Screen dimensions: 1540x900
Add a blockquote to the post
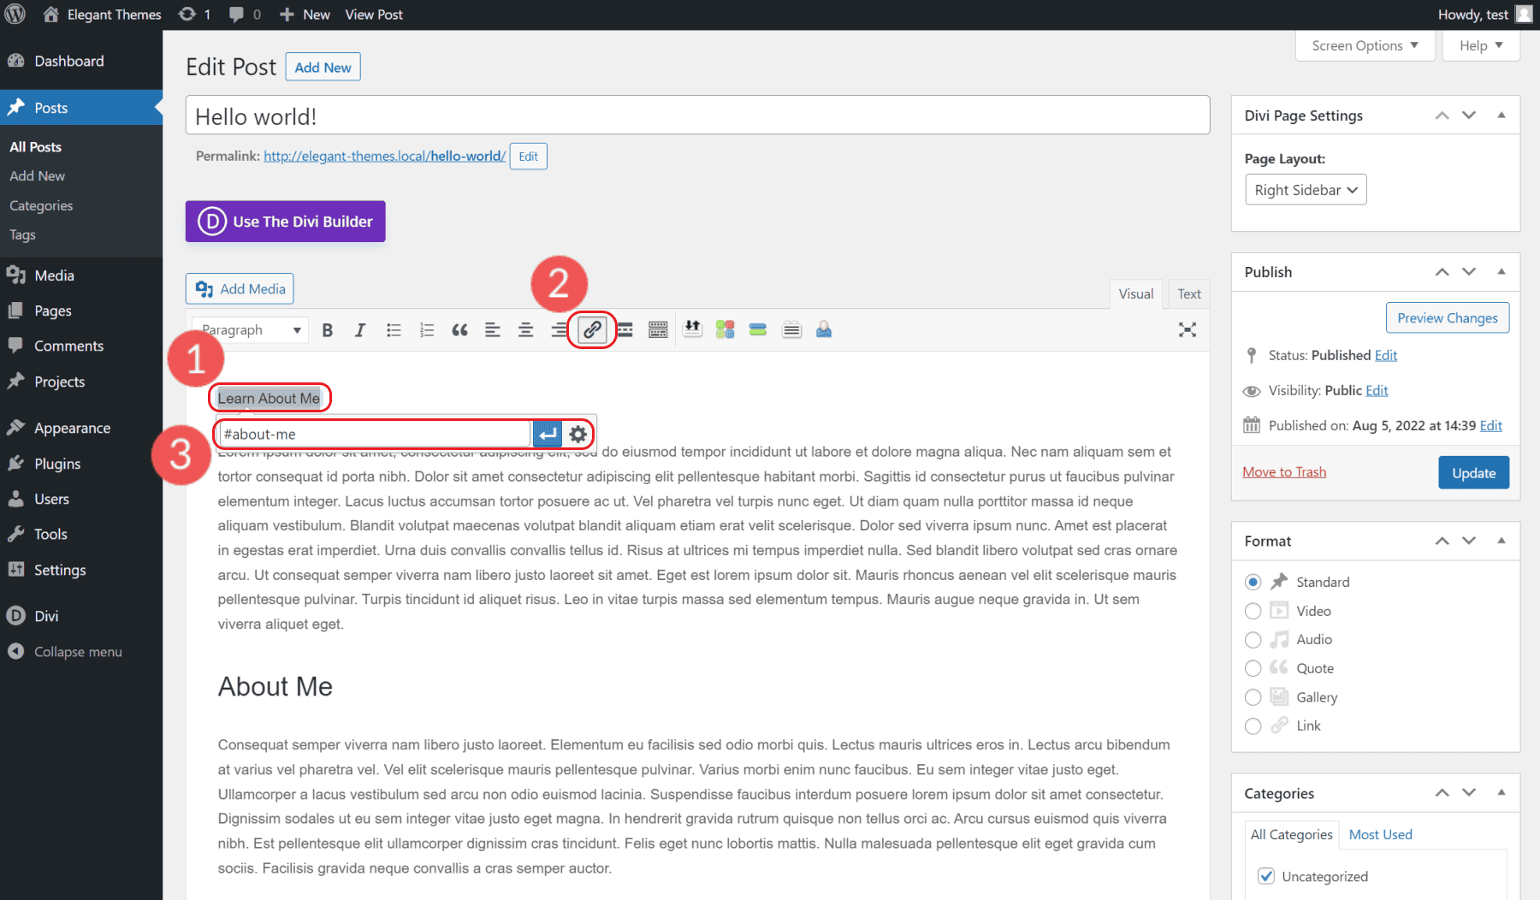coord(459,329)
